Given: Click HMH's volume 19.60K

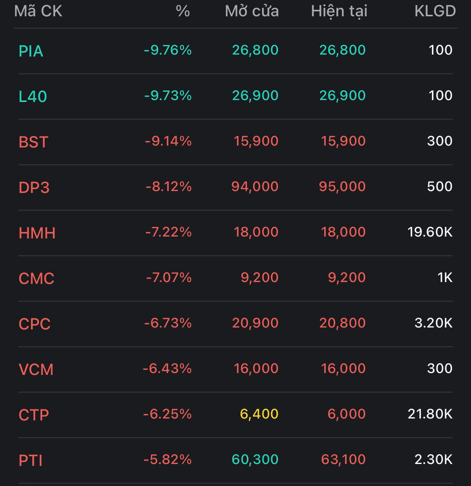Looking at the screenshot, I should [x=430, y=232].
